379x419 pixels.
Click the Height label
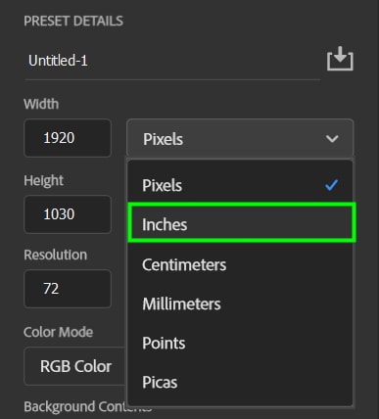(x=43, y=180)
